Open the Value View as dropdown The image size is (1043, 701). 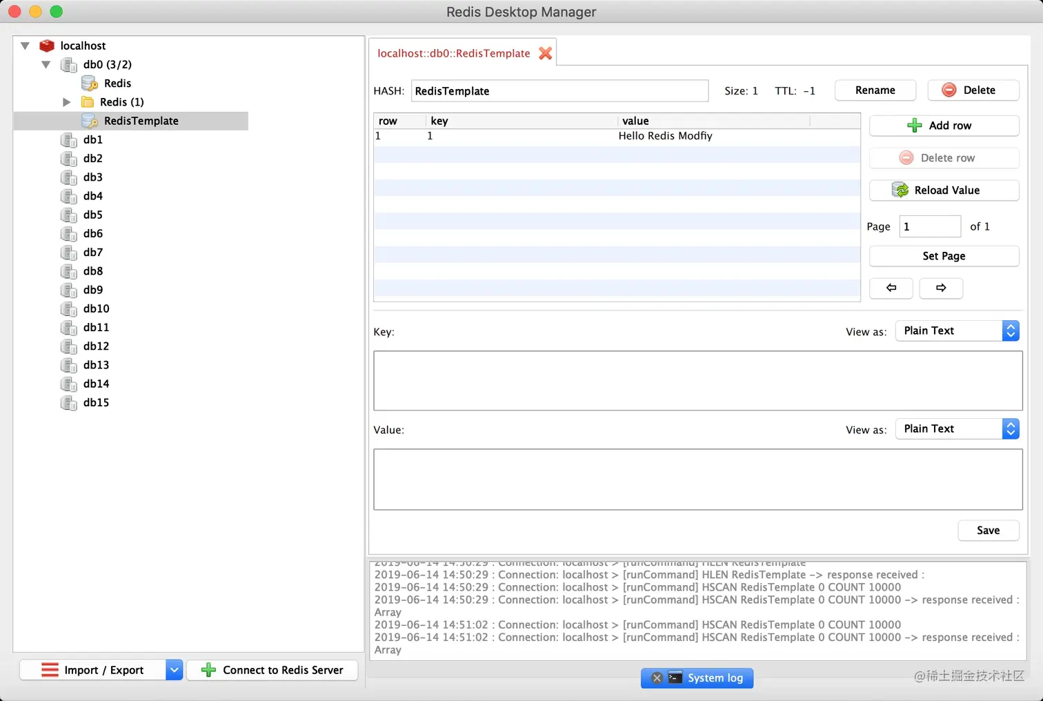click(x=957, y=428)
